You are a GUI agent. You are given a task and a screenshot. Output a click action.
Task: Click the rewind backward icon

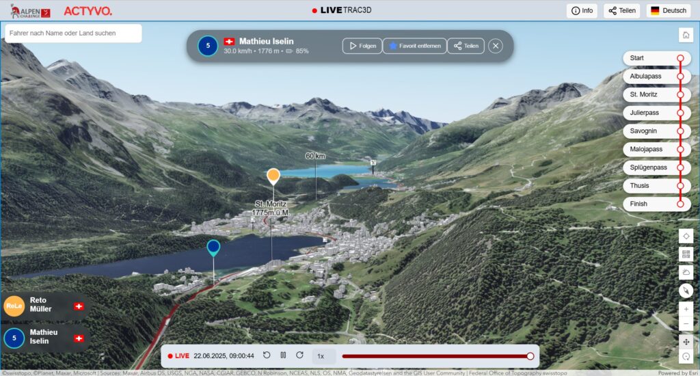click(x=267, y=355)
